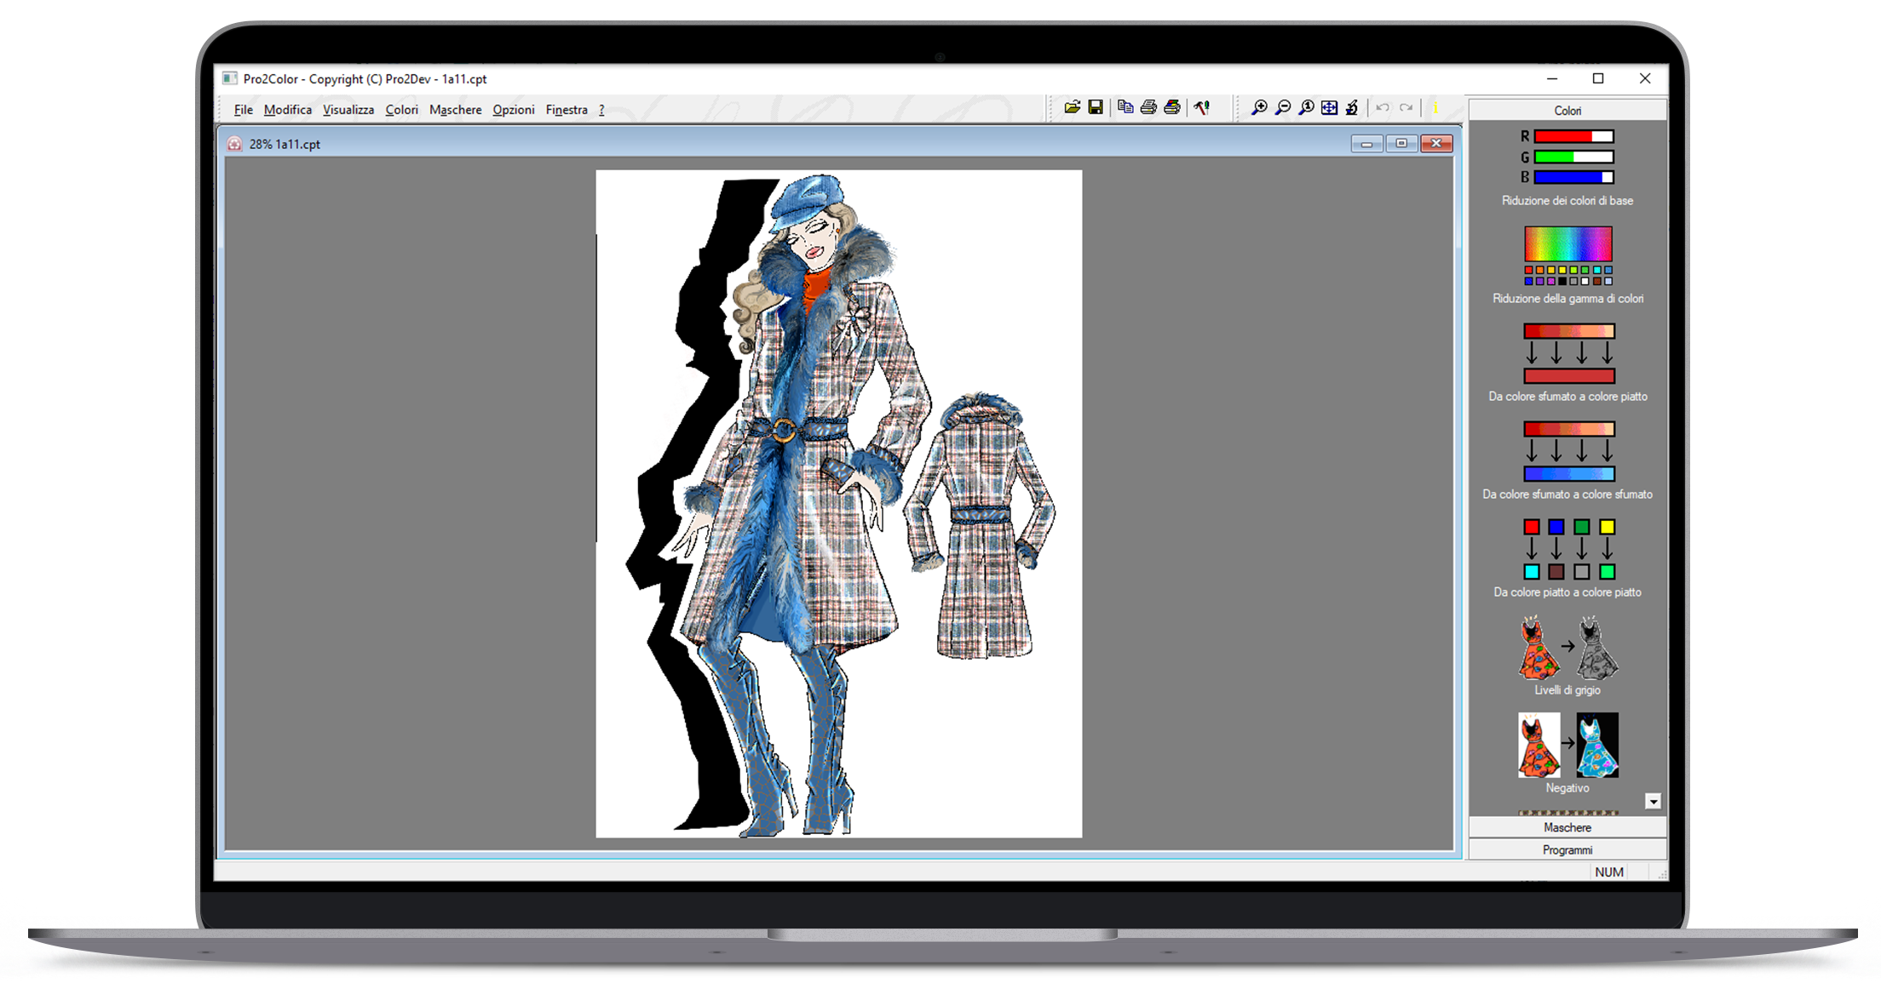Click the Zoom in magnifier icon

point(1259,107)
